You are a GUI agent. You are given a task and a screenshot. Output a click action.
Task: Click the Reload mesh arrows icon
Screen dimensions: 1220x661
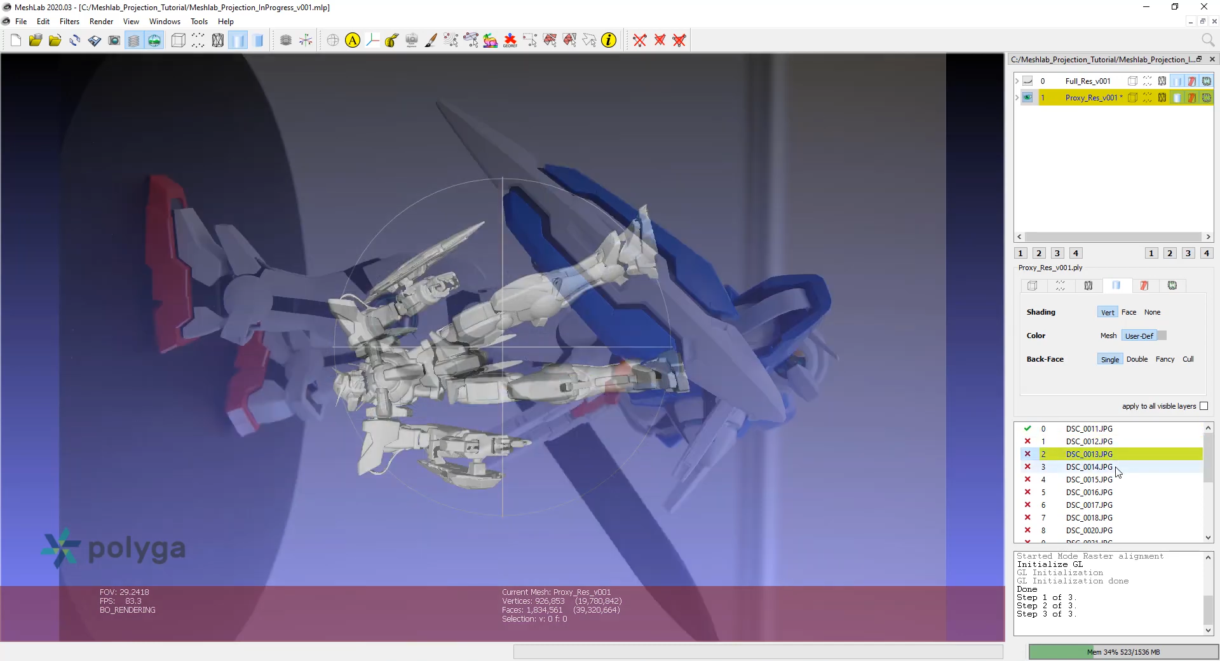tap(75, 41)
